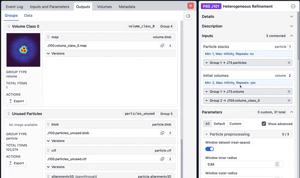Uncheck the Show advanced checkbox
This screenshot has height=178, width=300.
[264, 124]
